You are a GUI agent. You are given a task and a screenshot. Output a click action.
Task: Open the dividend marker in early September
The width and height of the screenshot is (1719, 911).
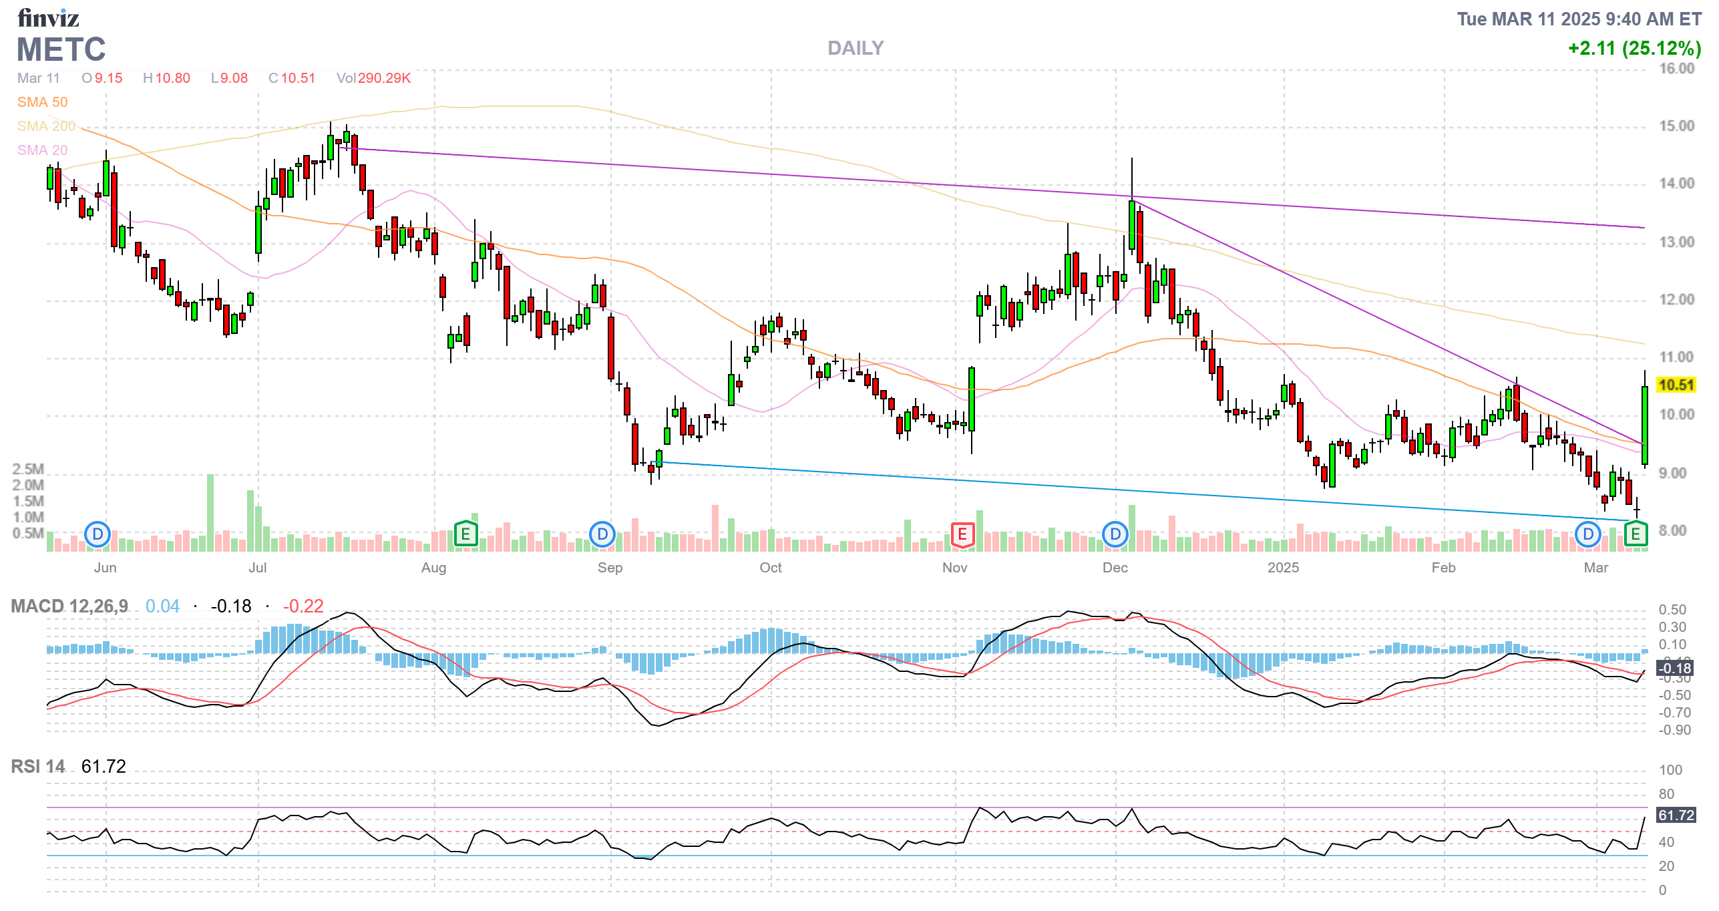coord(602,534)
